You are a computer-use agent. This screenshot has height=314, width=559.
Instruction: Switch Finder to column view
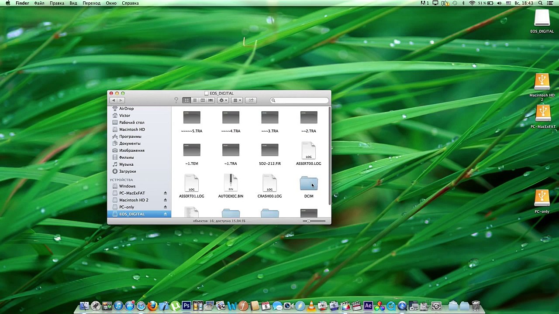203,100
